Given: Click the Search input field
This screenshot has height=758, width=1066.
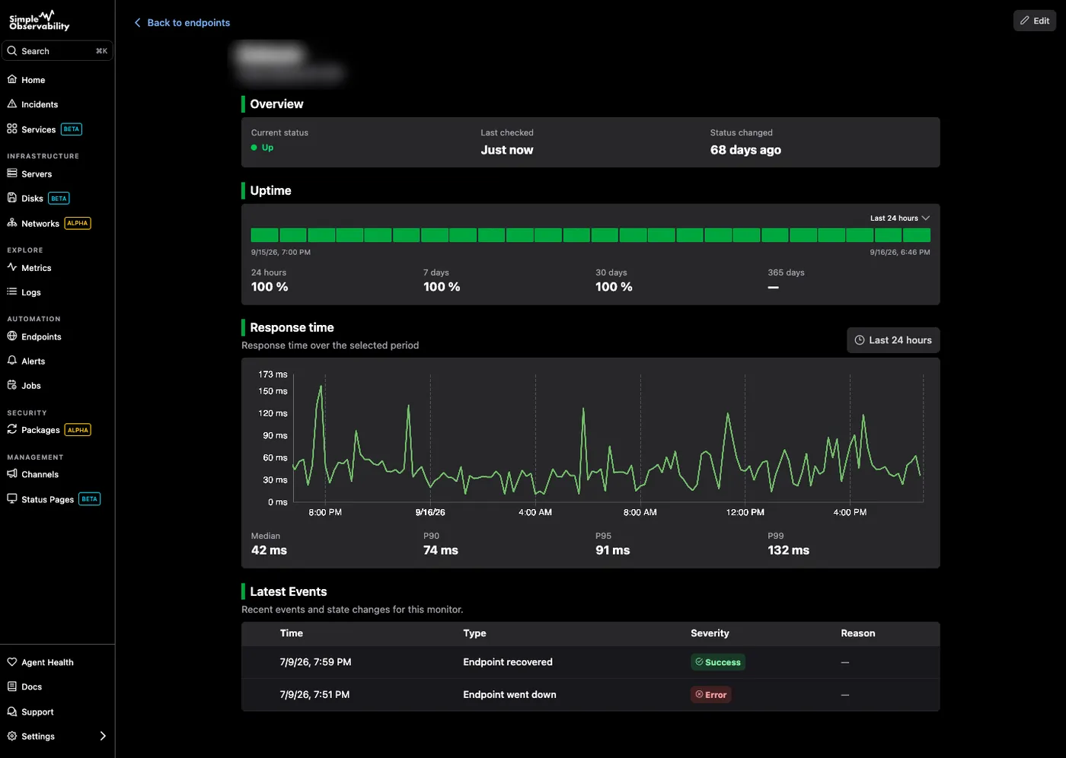Looking at the screenshot, I should [x=57, y=51].
